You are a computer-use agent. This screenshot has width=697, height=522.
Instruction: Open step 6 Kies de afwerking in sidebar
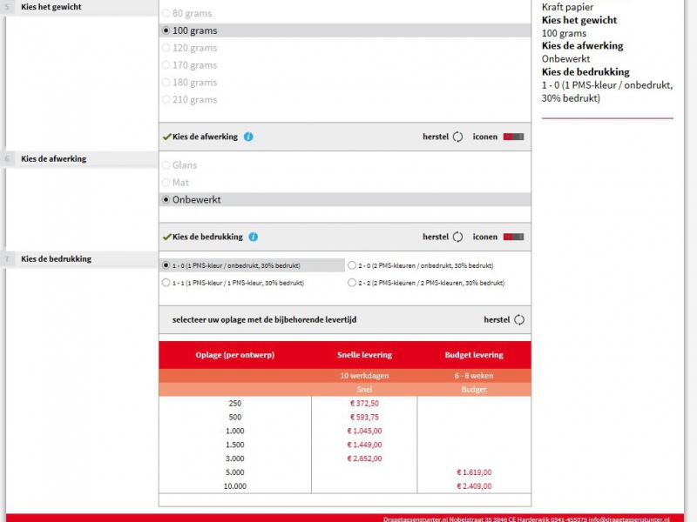pyautogui.click(x=53, y=159)
